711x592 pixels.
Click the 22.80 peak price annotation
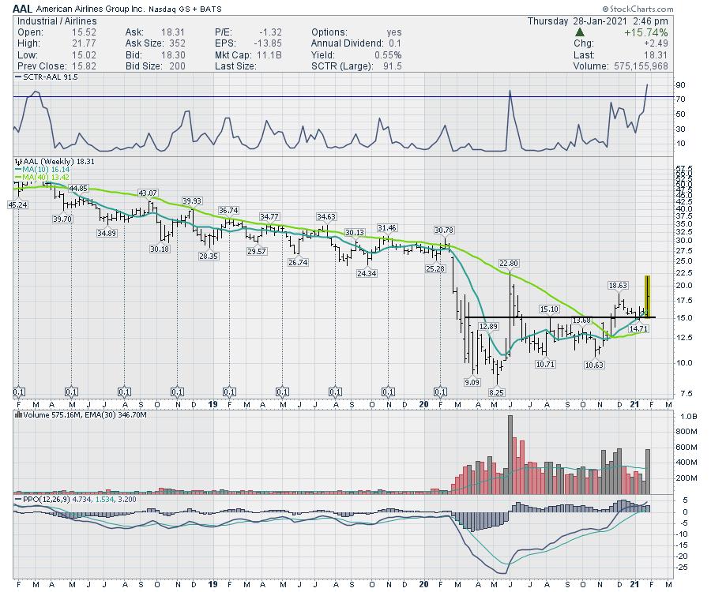click(x=509, y=263)
